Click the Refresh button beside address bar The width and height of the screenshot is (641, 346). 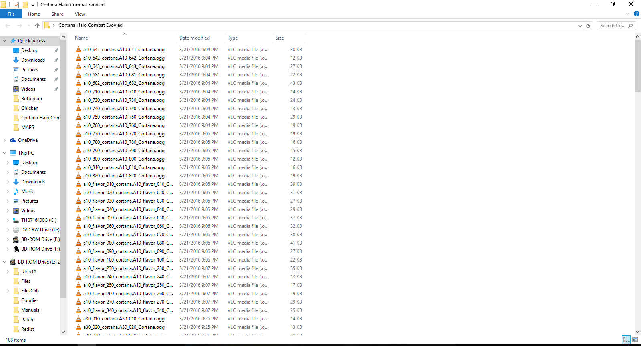click(588, 26)
